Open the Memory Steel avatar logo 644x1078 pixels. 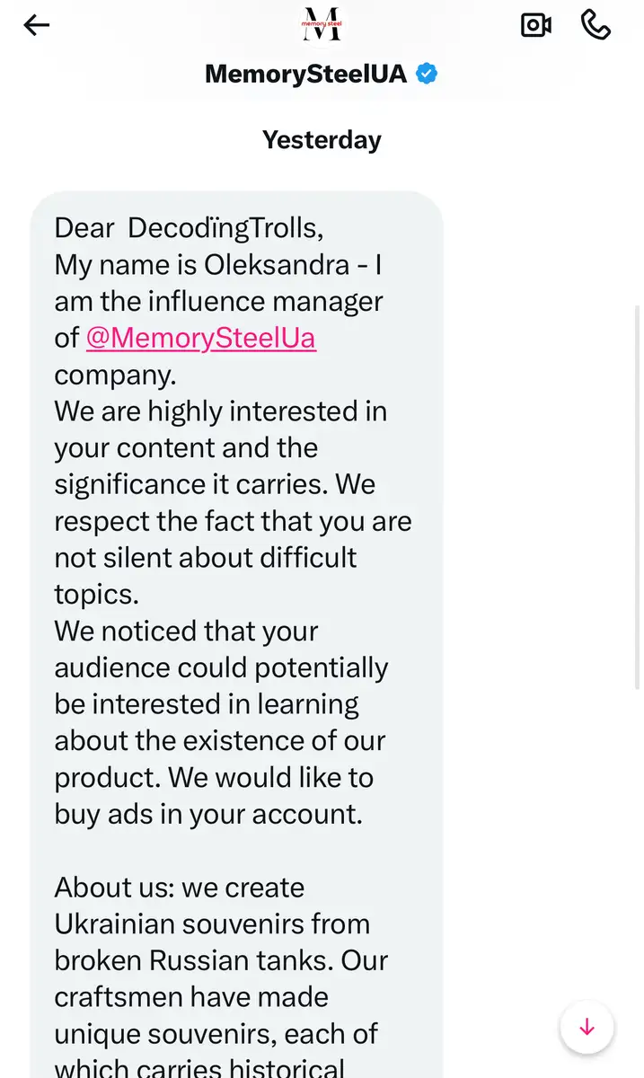[x=322, y=24]
